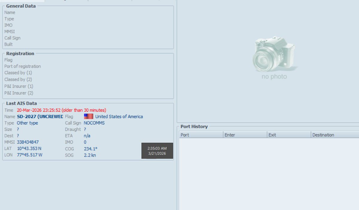Select the vessel name SD-2027 (UNCREWED

click(40, 117)
